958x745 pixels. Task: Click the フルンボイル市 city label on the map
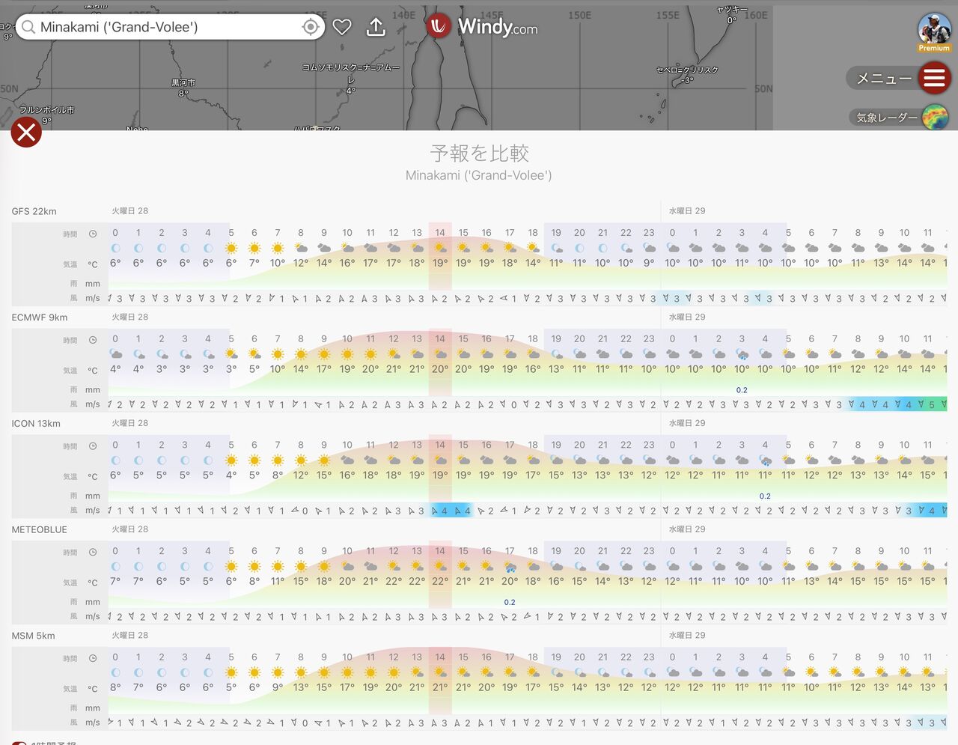[x=46, y=110]
